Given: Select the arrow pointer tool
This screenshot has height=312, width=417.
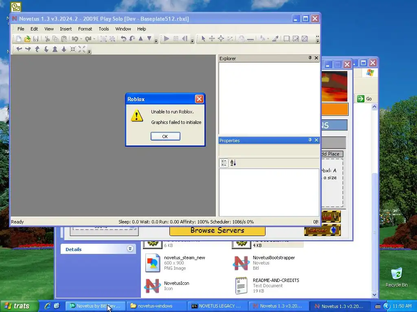Looking at the screenshot, I should click(204, 39).
